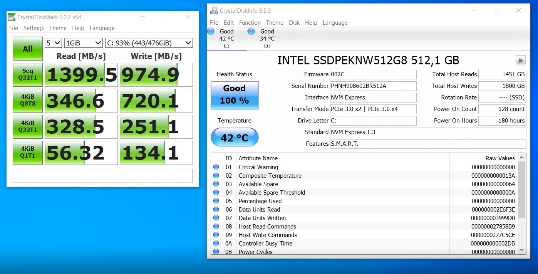Click status dot of Host Read Commands row
Viewport: 538px width, 274px height.
[216, 226]
